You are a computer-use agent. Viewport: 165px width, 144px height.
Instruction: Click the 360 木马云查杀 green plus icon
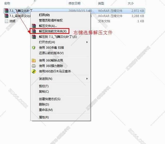point(34,71)
